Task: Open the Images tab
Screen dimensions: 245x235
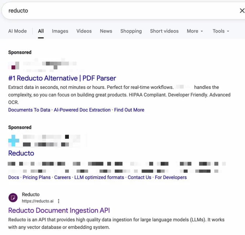Action: click(60, 31)
